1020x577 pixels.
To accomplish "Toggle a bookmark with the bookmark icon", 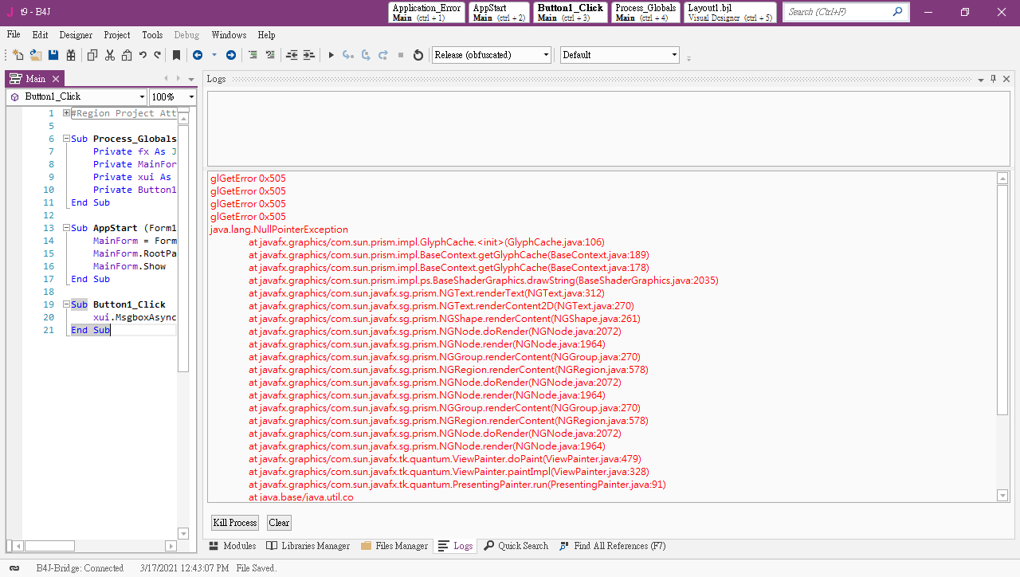I will point(177,55).
